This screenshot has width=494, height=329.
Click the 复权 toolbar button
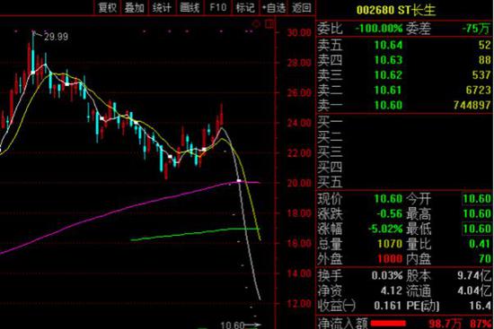(108, 7)
